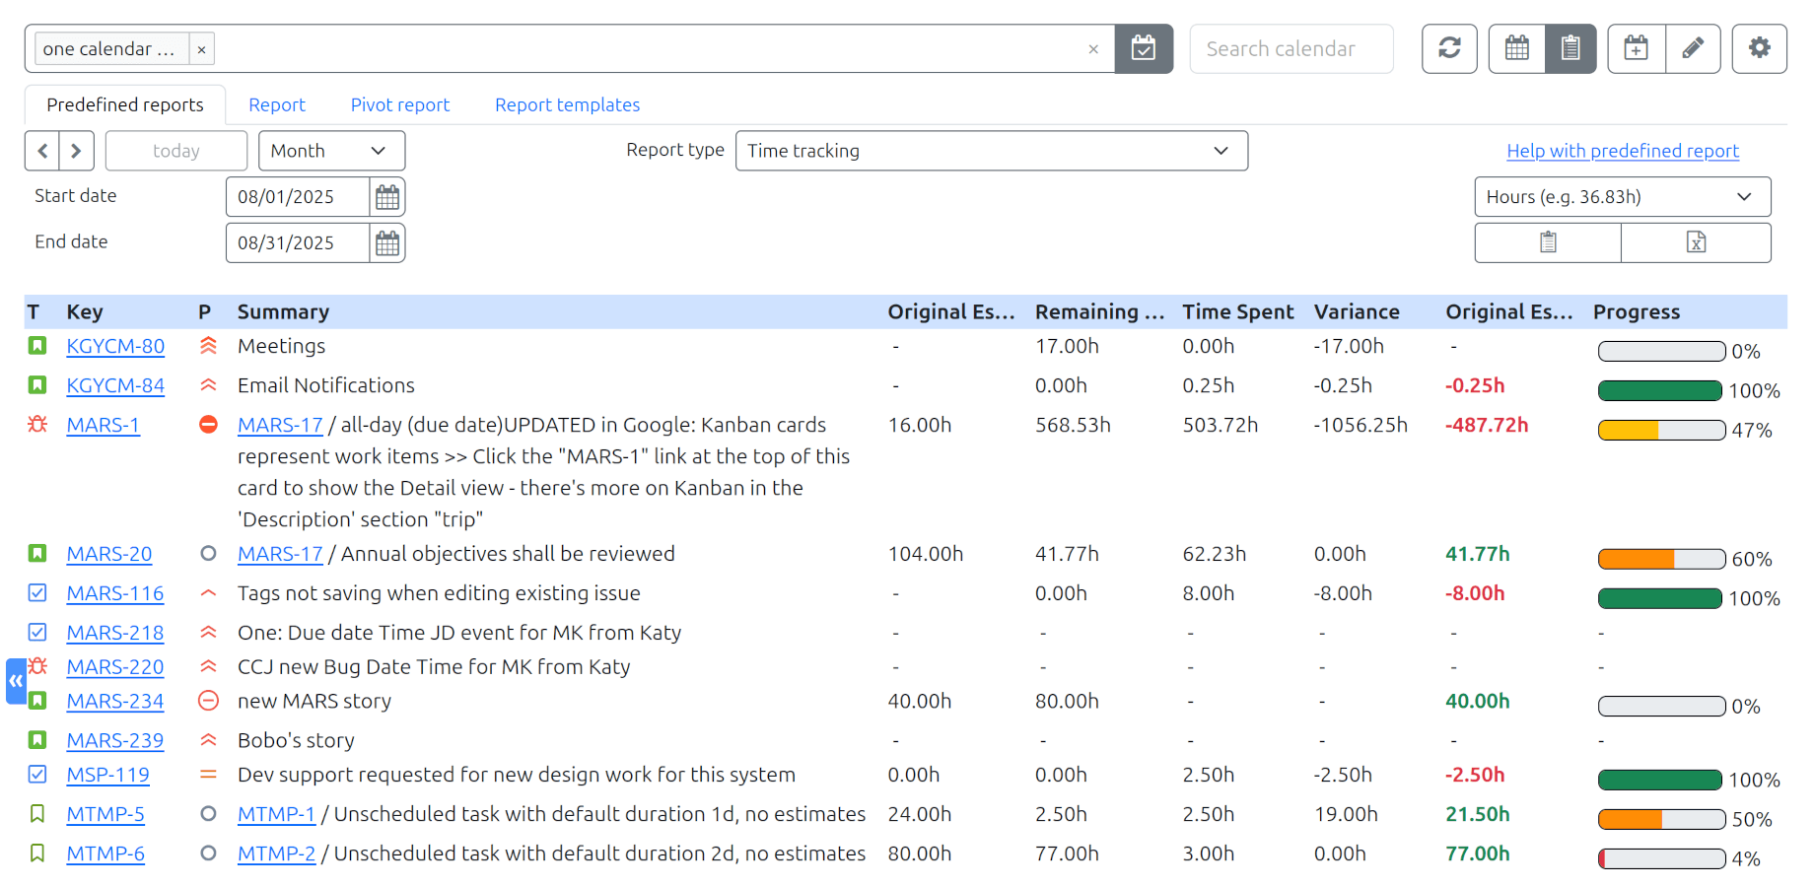Screen dimensions: 1814x887
Task: Go to the next month arrow
Action: 76,151
